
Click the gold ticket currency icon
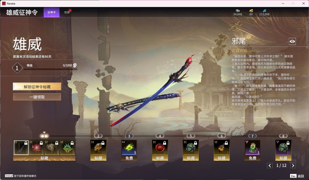(x=251, y=11)
